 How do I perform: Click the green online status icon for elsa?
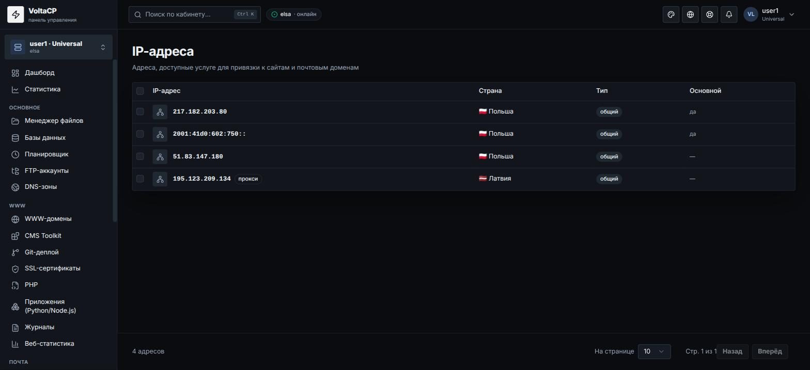pos(274,14)
